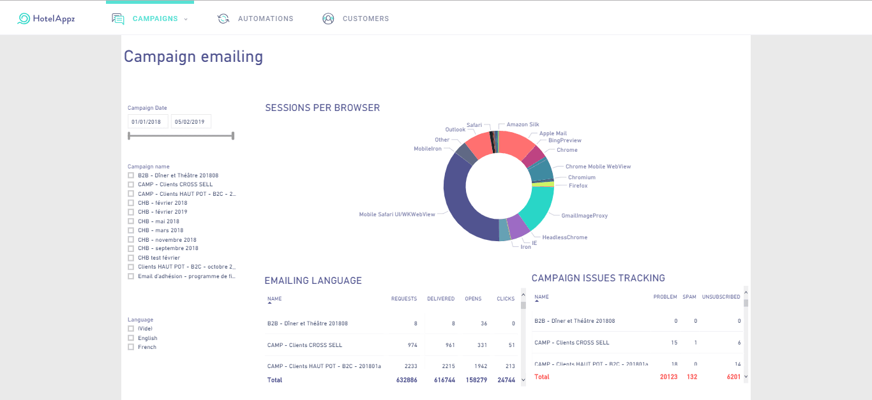This screenshot has height=400, width=872.
Task: Expand the Campaigns dropdown chevron
Action: click(186, 19)
